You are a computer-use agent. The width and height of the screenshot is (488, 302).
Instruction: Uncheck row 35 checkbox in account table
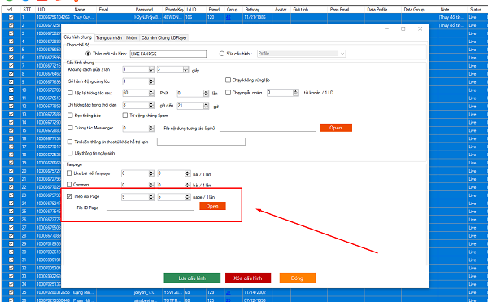coord(11,292)
